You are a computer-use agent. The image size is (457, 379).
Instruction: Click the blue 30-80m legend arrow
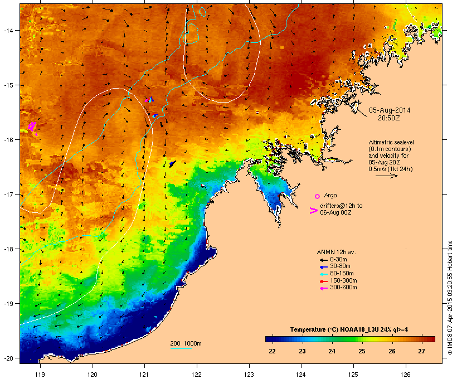click(323, 267)
